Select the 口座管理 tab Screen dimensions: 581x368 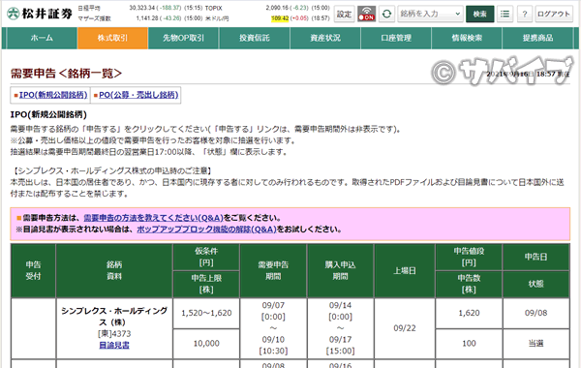click(396, 38)
